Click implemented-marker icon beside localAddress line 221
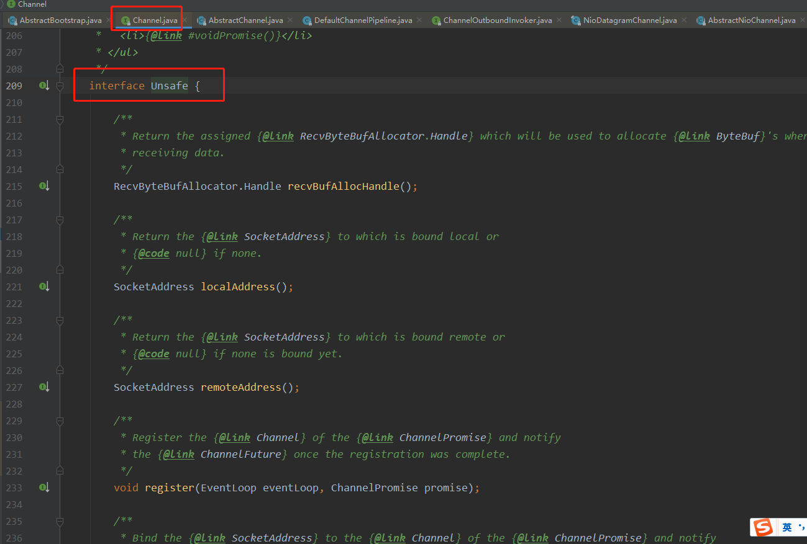807x544 pixels. click(44, 287)
